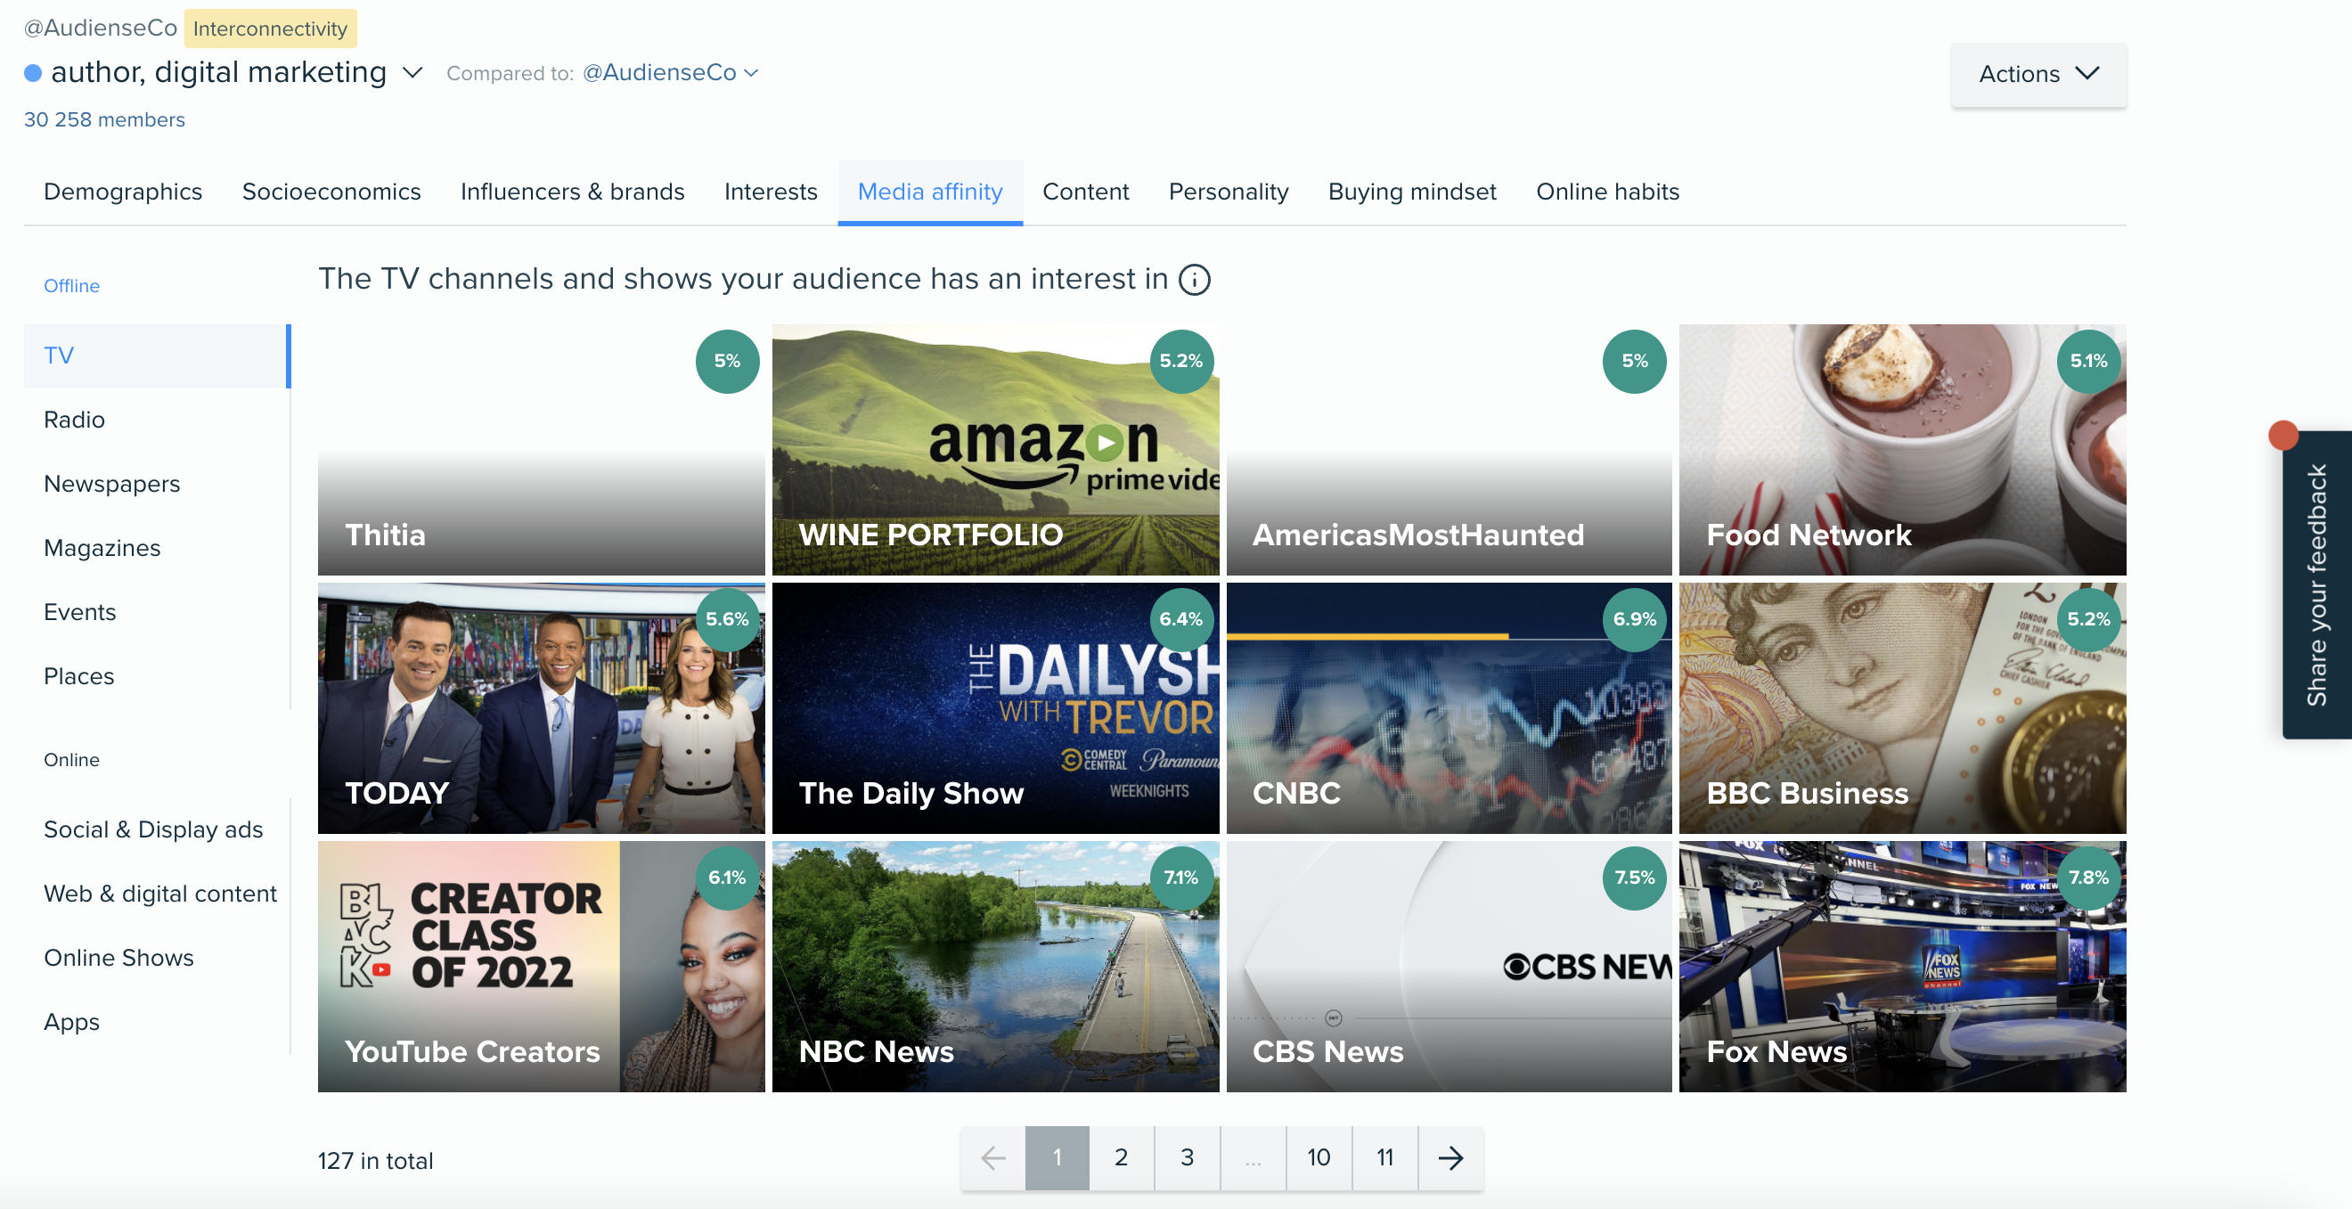Select Events in the sidebar
Image resolution: width=2352 pixels, height=1209 pixels.
point(157,612)
